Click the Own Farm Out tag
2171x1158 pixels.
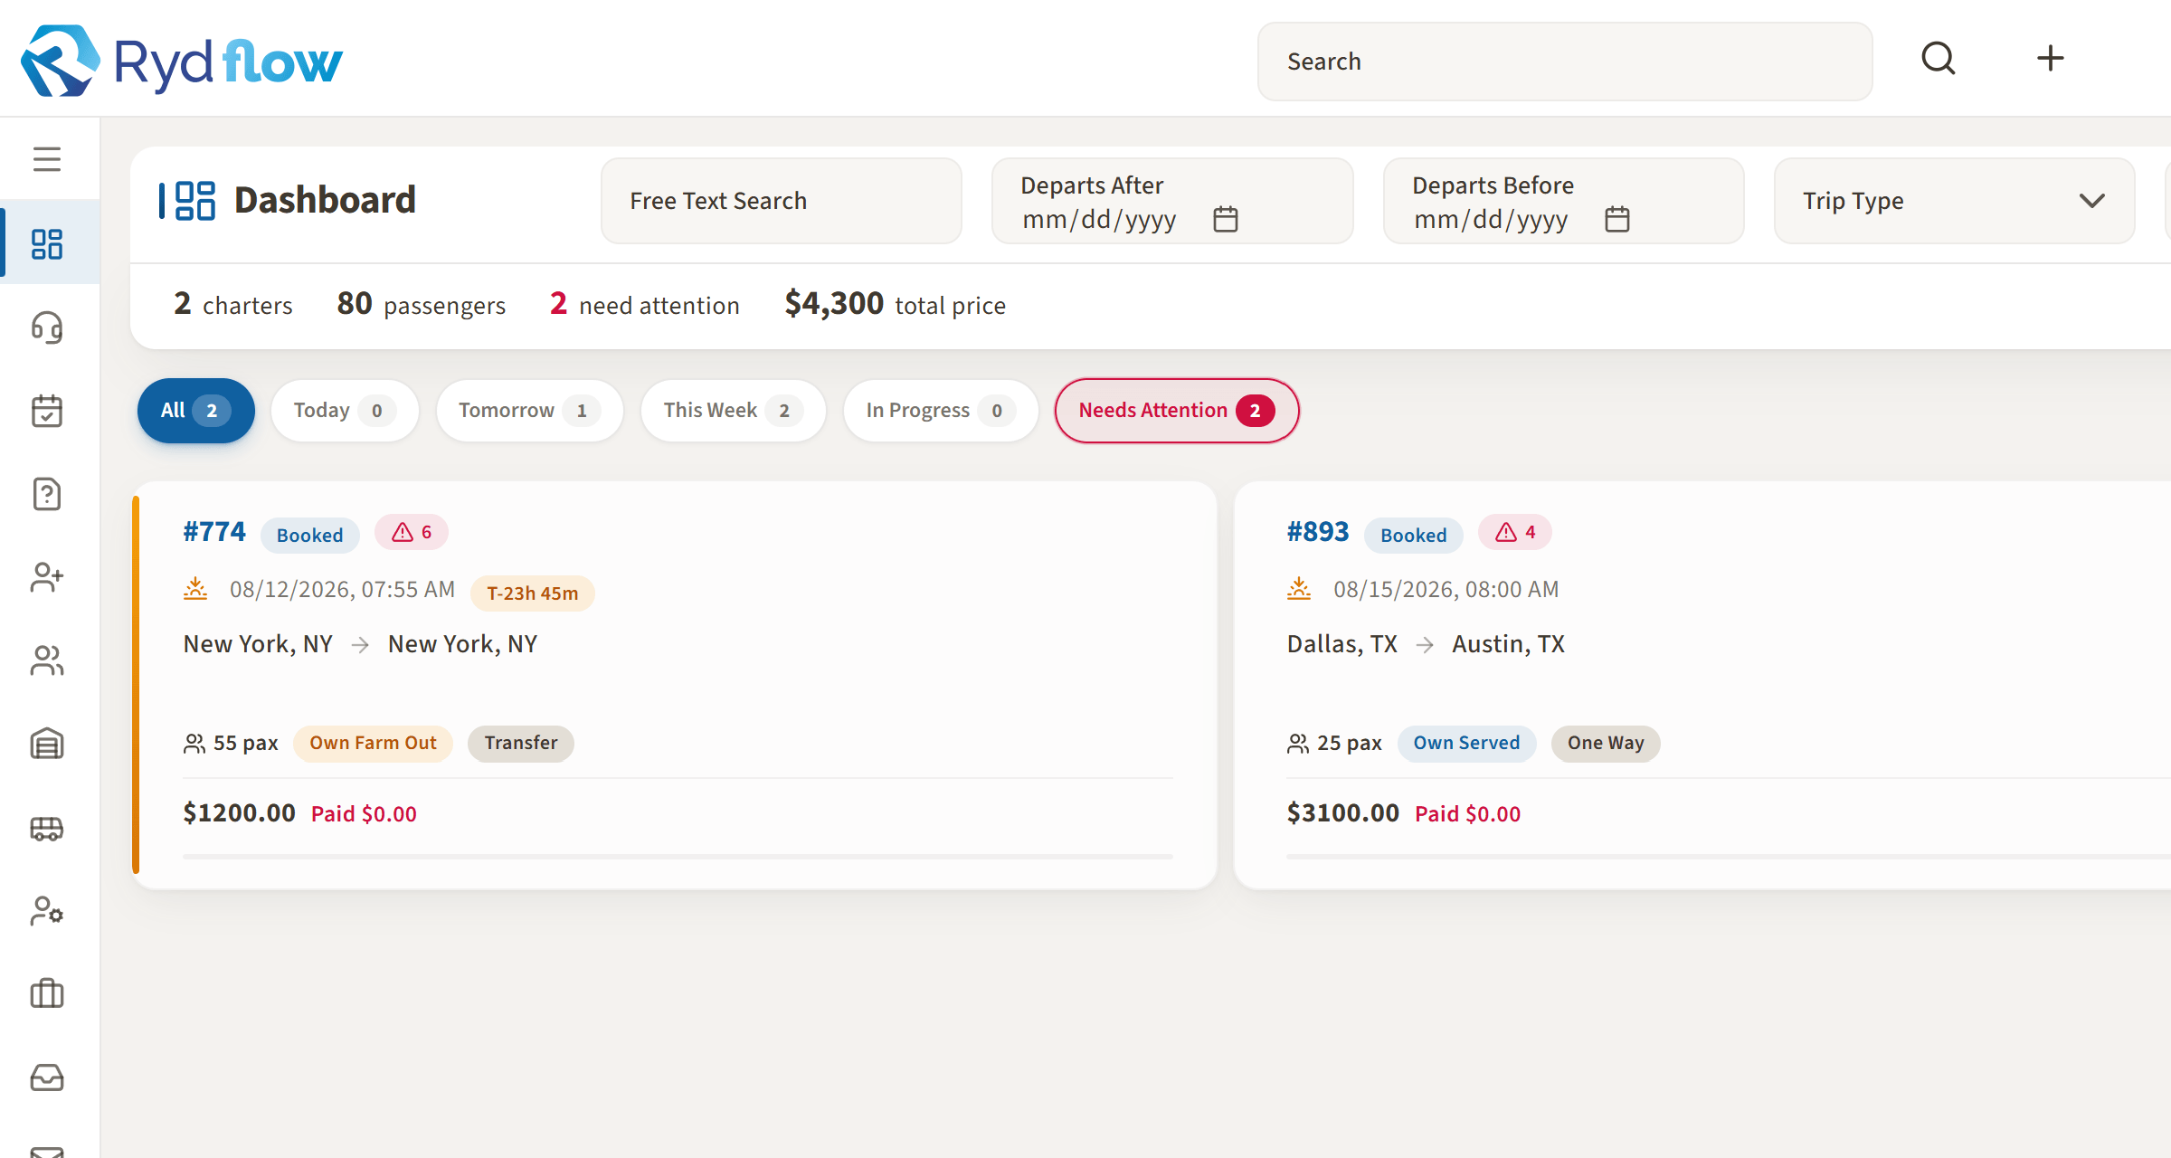pos(373,744)
